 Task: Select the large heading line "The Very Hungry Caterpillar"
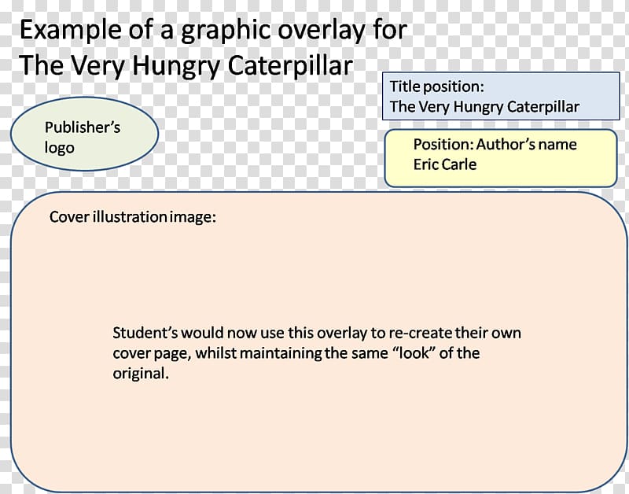pyautogui.click(x=186, y=65)
